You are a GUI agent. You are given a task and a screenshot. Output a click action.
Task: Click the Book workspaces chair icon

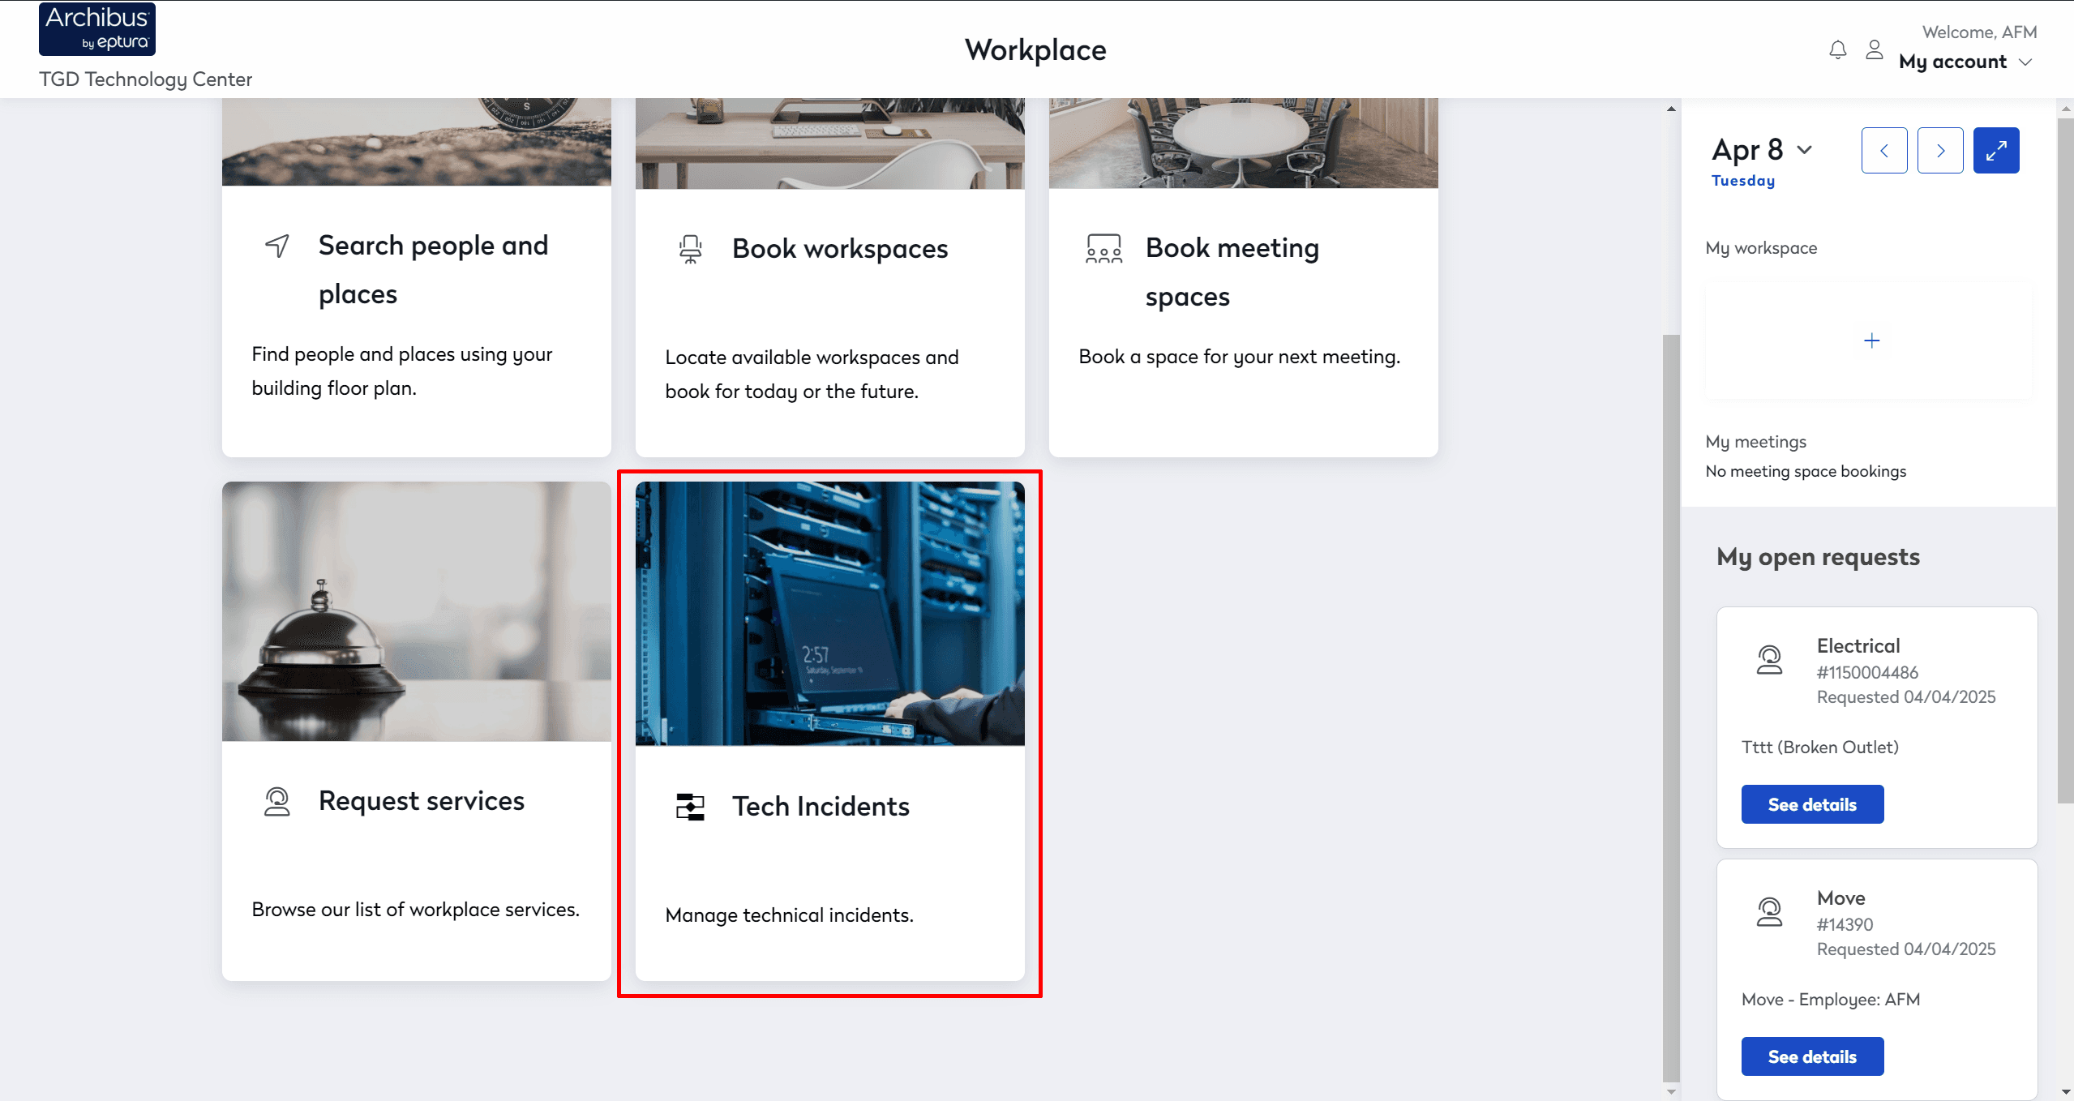pyautogui.click(x=691, y=249)
